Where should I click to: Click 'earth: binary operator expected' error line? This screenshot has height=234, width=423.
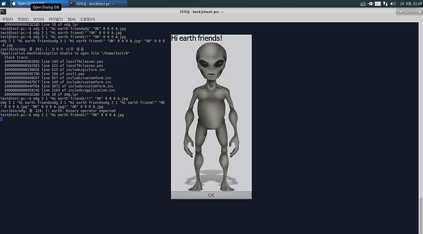coord(58,111)
